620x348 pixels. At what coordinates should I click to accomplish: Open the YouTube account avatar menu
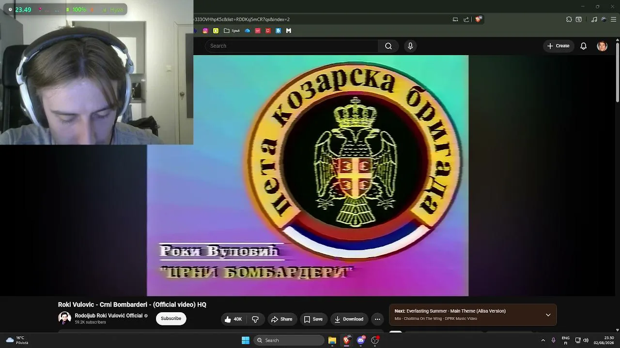point(602,46)
